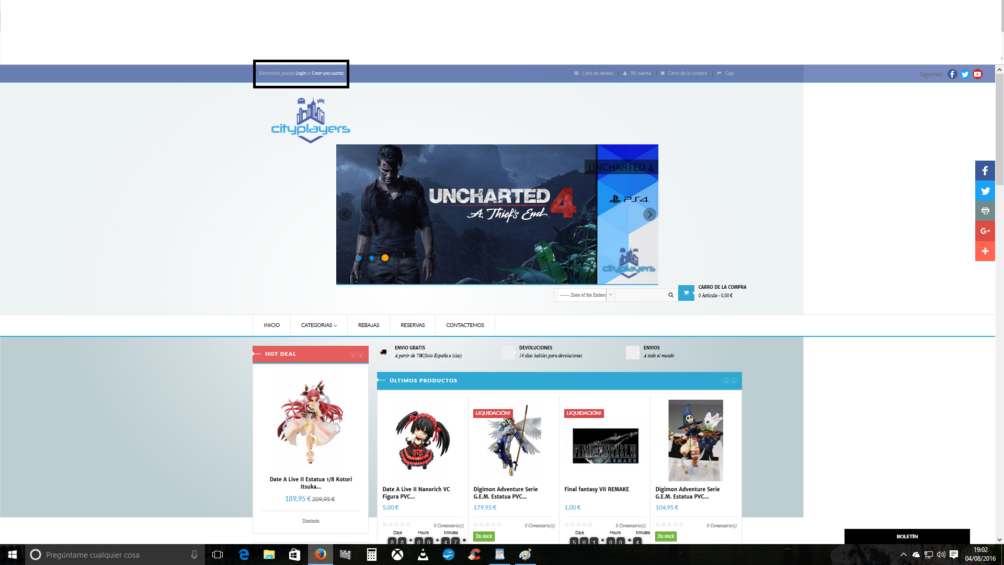
Task: Expand the CATEGORIAS menu
Action: (x=318, y=325)
